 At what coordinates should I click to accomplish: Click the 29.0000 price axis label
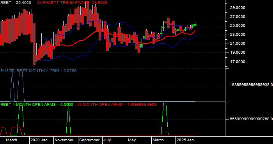coord(238,8)
